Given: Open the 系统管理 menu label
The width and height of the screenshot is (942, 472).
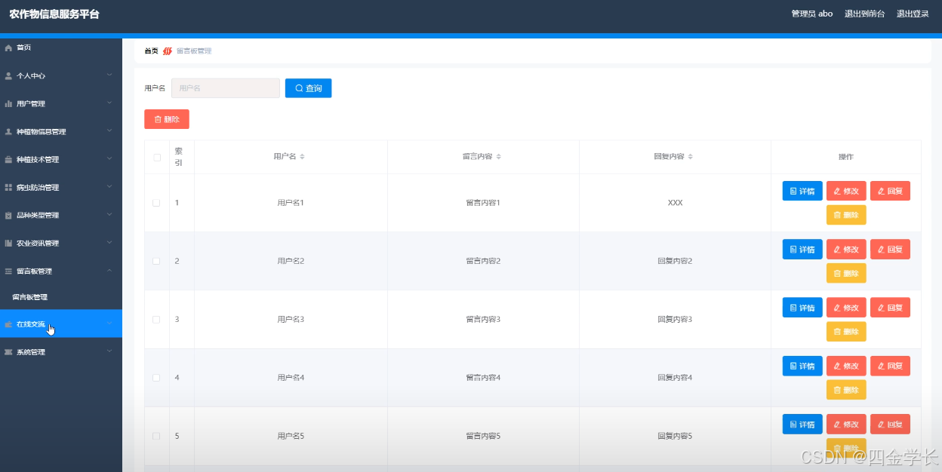Looking at the screenshot, I should (31, 352).
